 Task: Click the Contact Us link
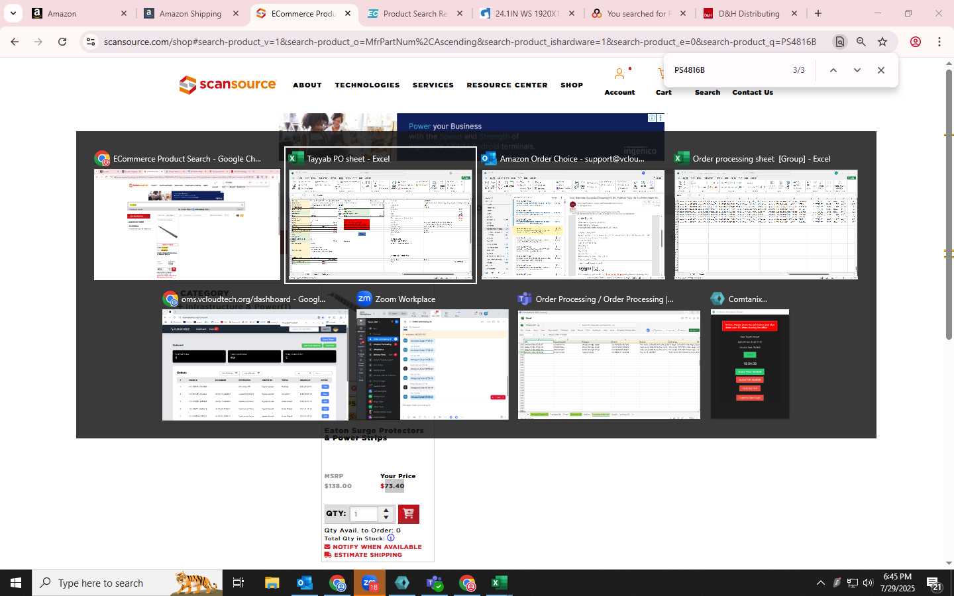point(753,92)
